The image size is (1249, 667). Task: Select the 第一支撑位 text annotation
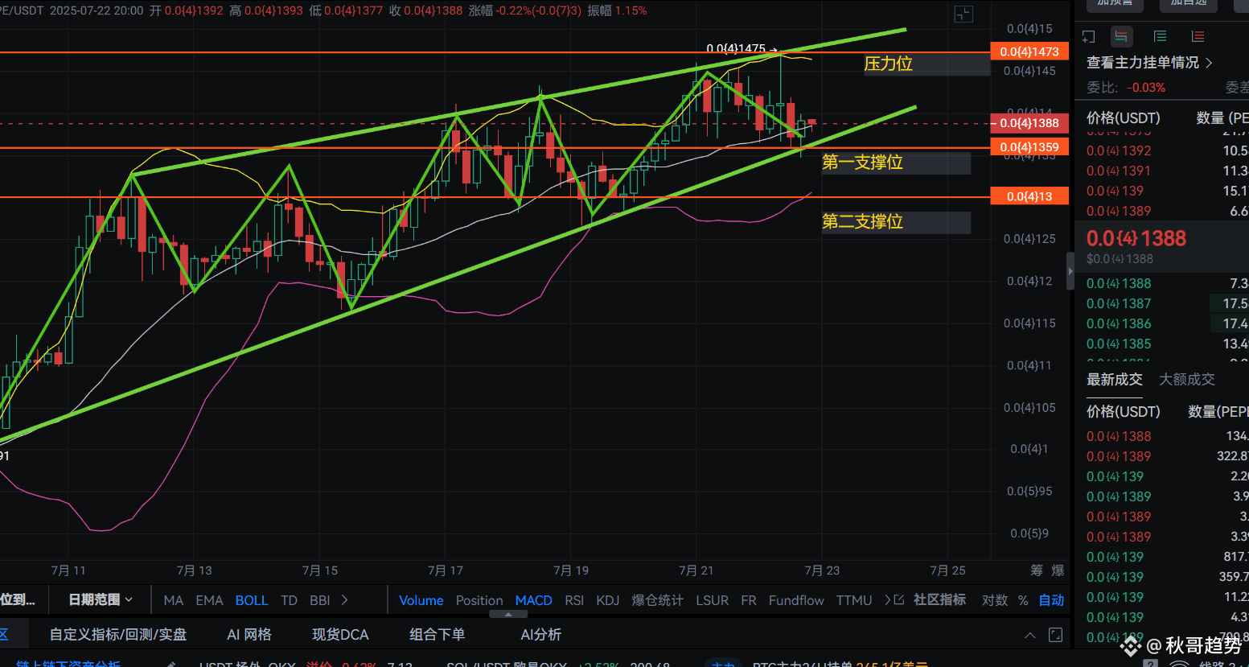pos(862,163)
